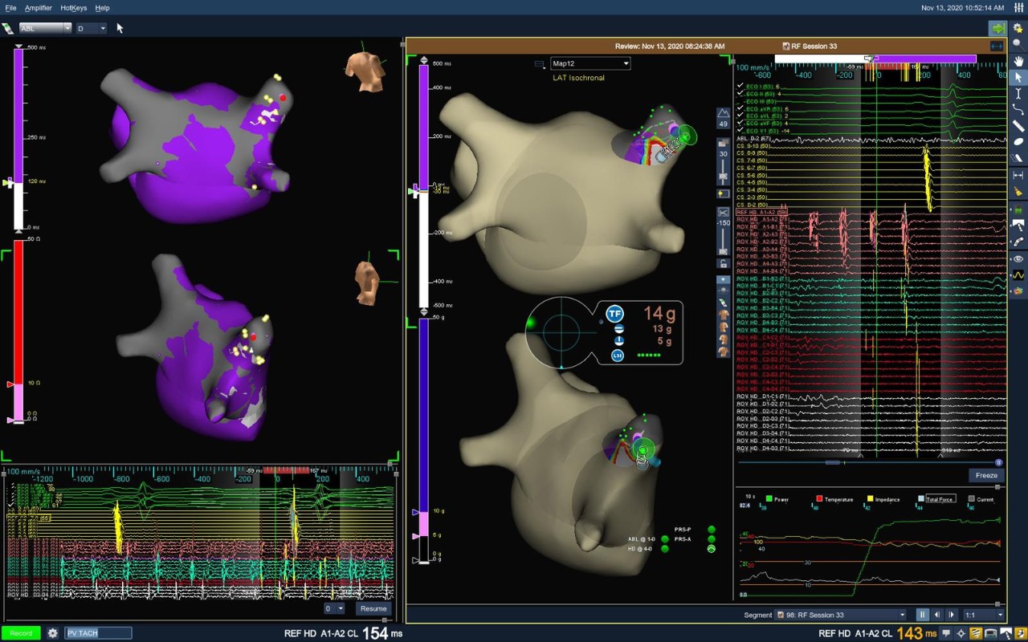The height and width of the screenshot is (642, 1028).
Task: Select the eraser tool in right toolbar
Action: coord(1018,158)
